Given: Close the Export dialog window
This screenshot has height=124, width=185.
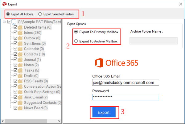Looking at the screenshot, I should pos(179,5).
